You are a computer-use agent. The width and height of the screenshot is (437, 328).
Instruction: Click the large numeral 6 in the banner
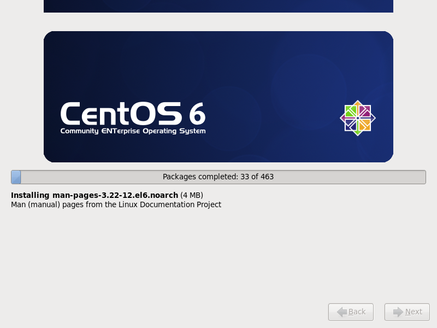197,114
